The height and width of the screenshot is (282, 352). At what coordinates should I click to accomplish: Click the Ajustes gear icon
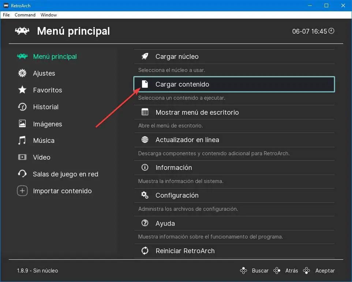click(x=22, y=73)
